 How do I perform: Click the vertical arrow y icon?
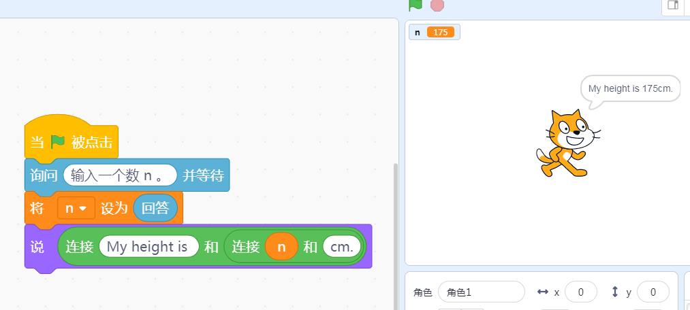(615, 292)
